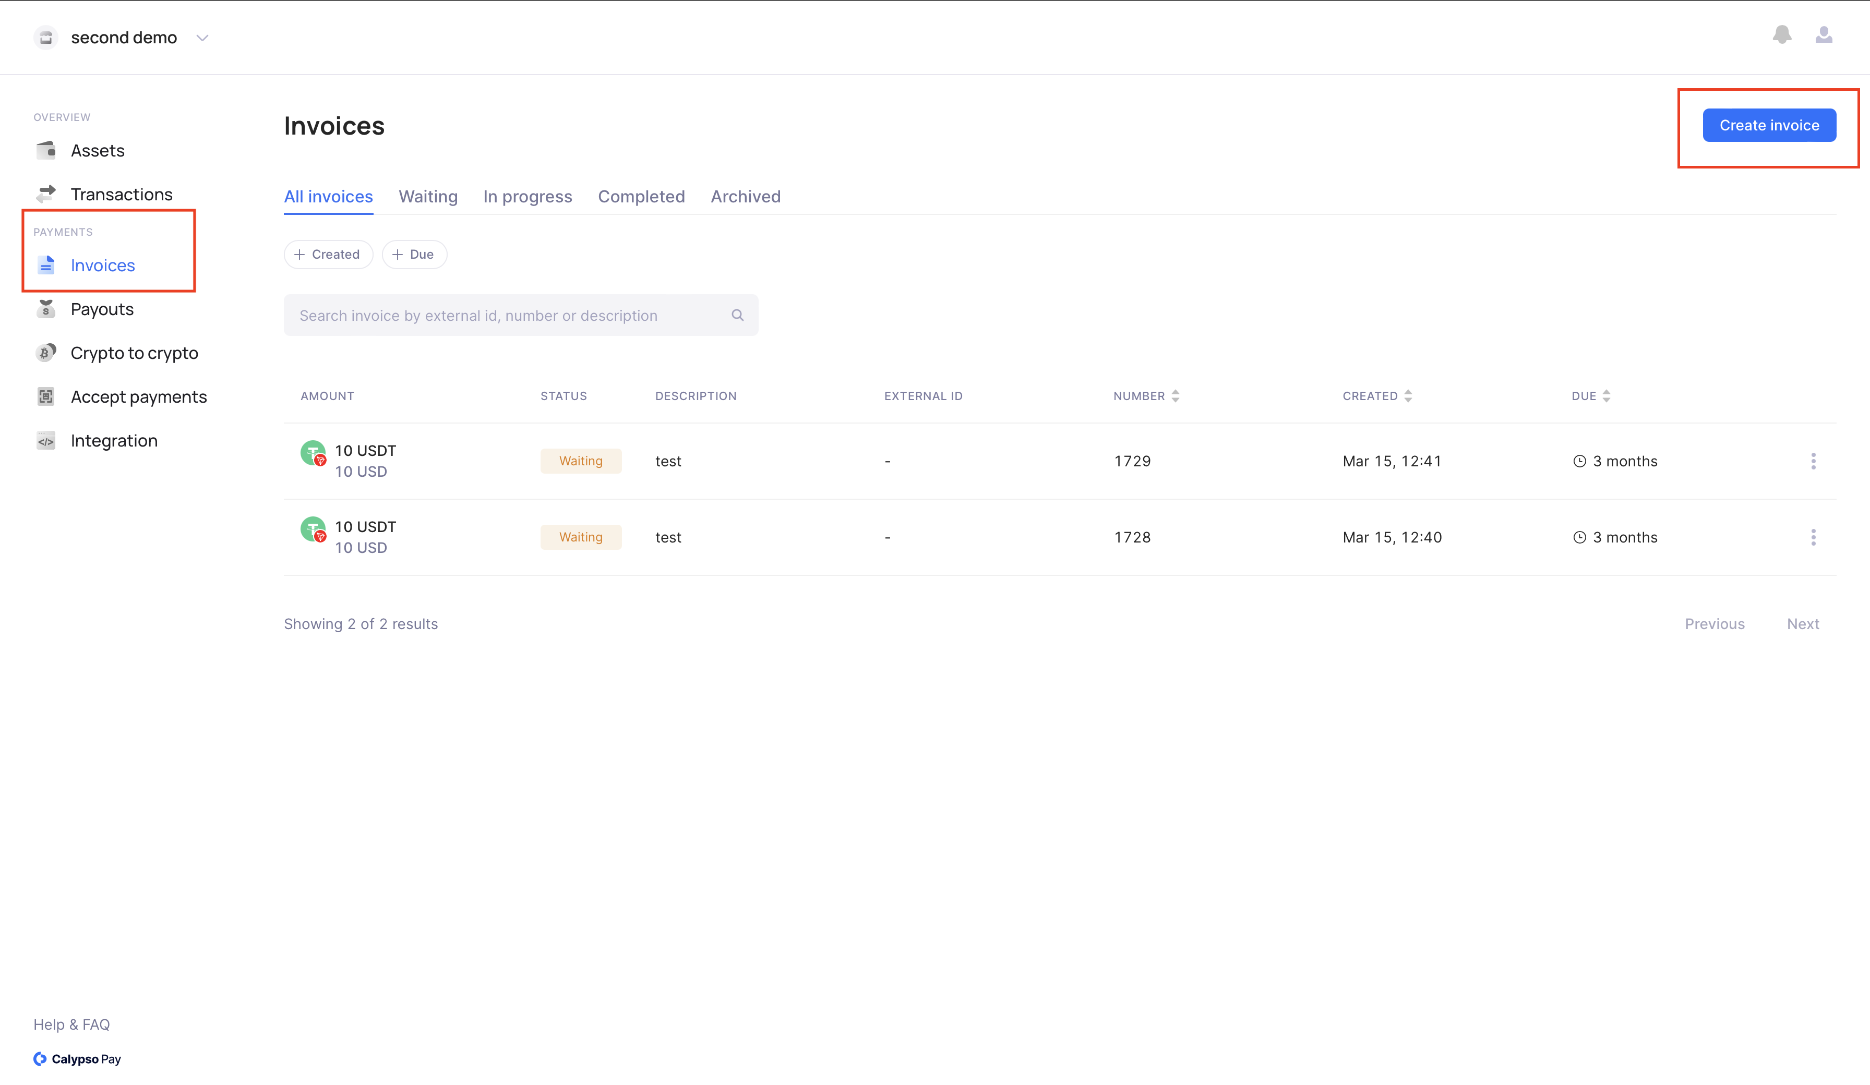Click the user profile icon
The width and height of the screenshot is (1870, 1085).
coord(1823,35)
